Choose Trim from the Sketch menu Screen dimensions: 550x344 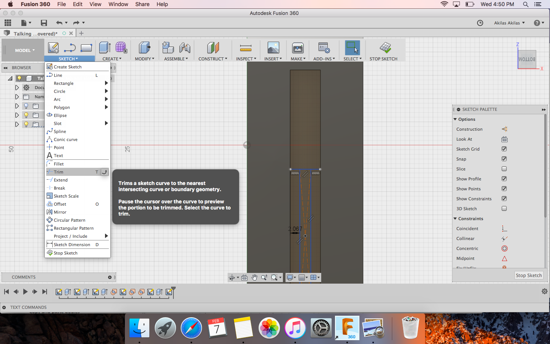[59, 172]
